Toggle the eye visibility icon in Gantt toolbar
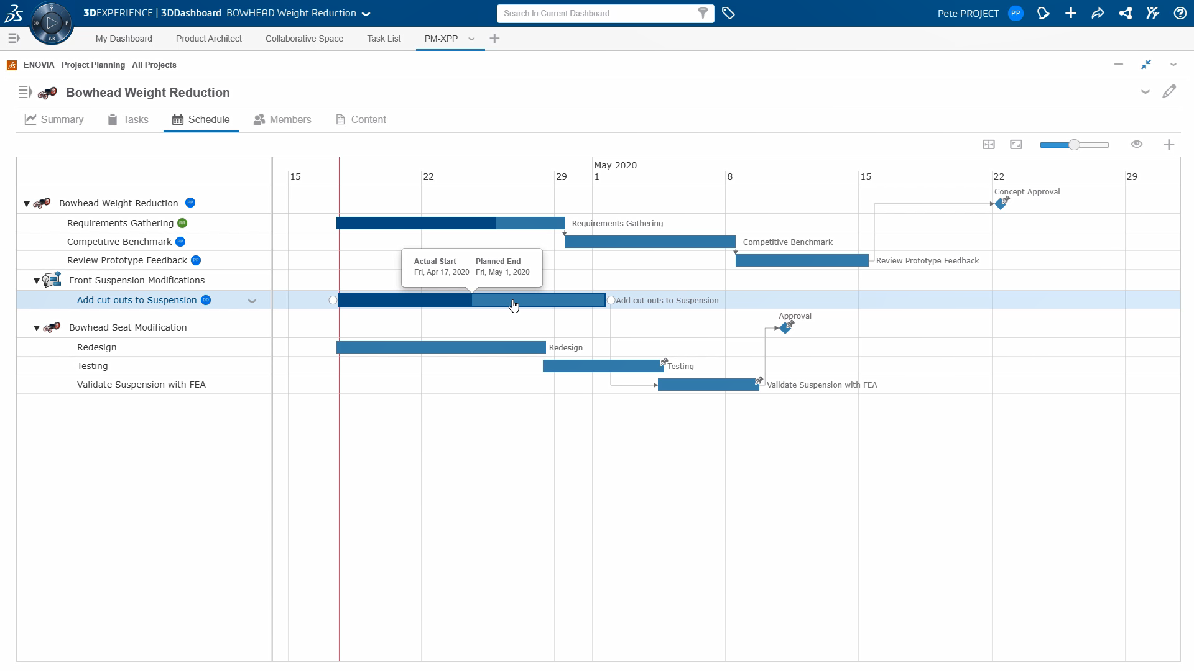This screenshot has width=1194, height=671. tap(1137, 144)
